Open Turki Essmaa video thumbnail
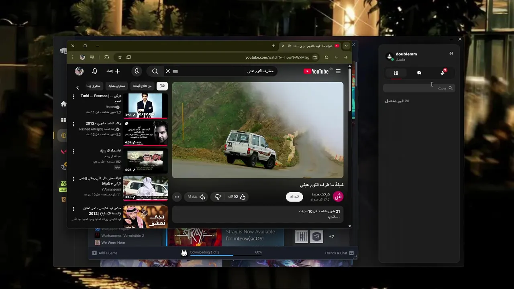This screenshot has width=514, height=289. pos(145,106)
